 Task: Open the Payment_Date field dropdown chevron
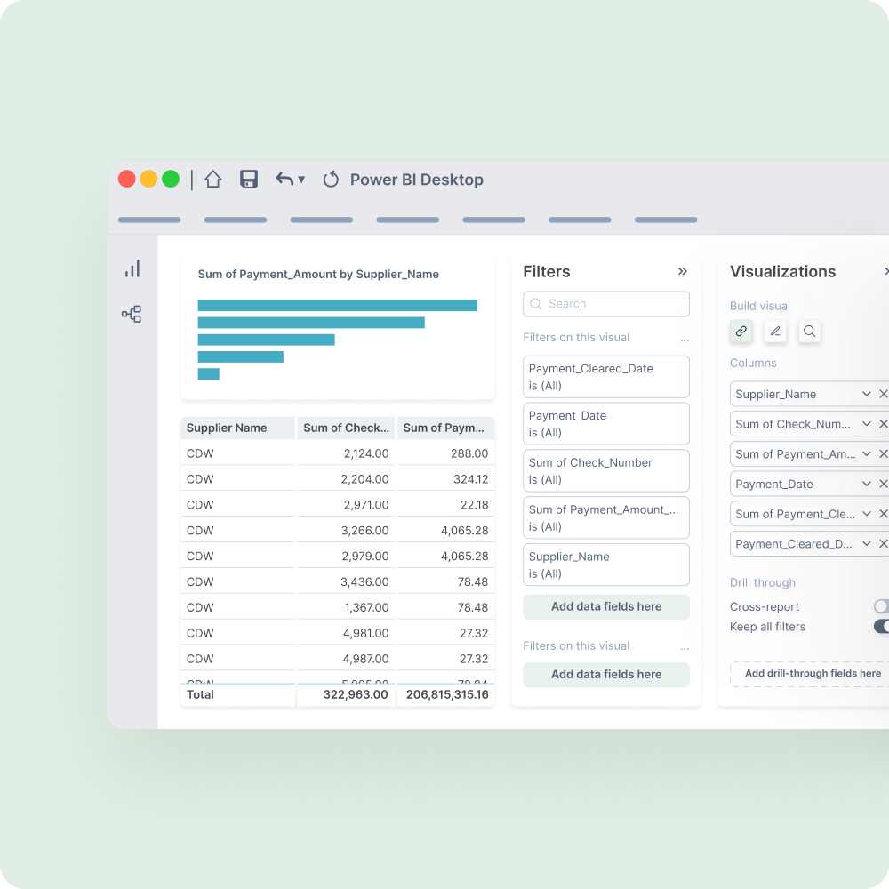click(x=866, y=484)
